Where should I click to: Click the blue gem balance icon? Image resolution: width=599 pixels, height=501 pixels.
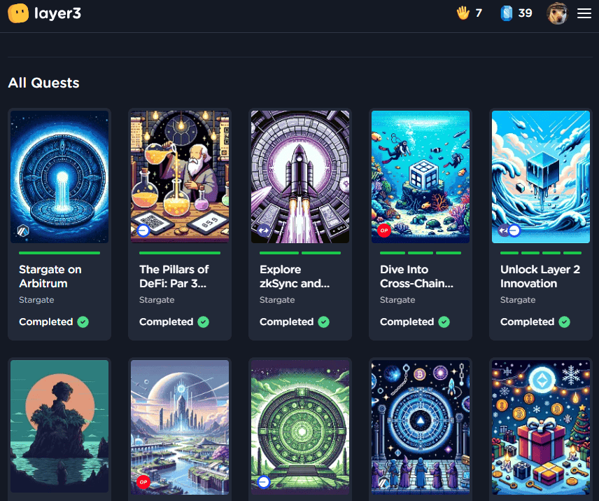tap(507, 13)
